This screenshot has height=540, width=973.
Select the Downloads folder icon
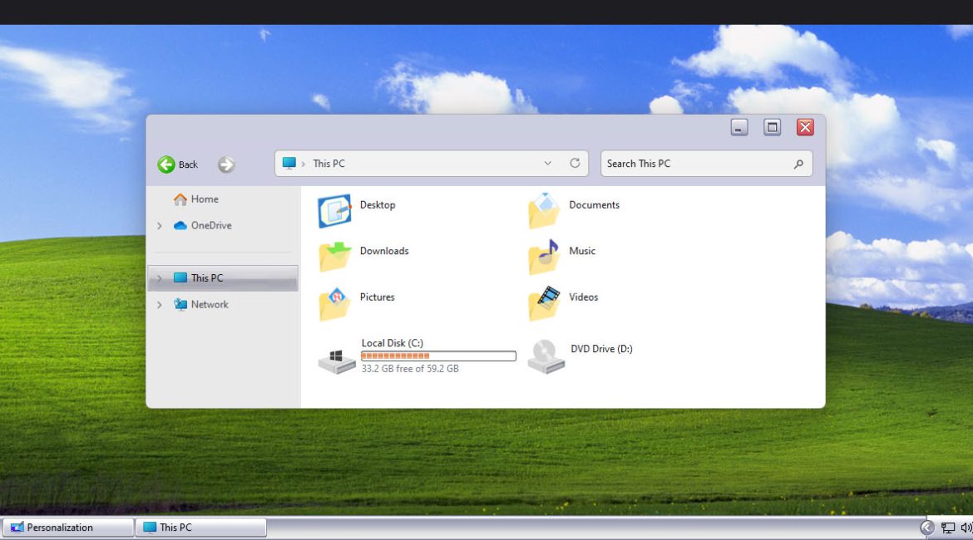(334, 257)
